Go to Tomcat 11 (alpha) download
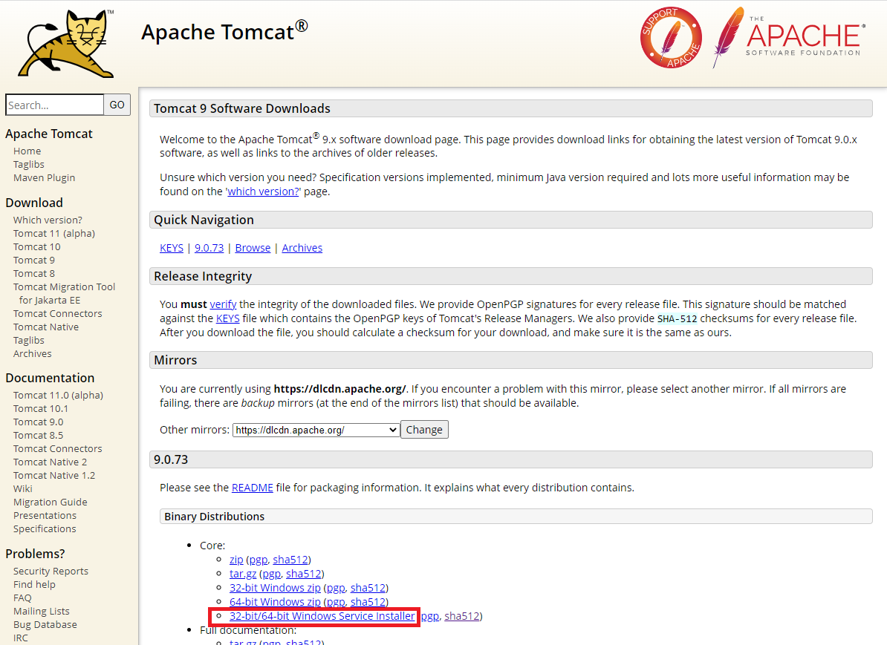 [x=54, y=234]
